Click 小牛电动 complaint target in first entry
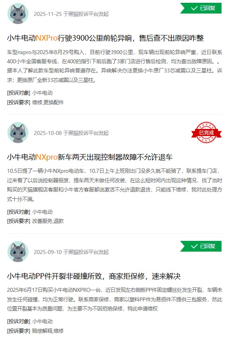Image resolution: width=229 pixels, height=342 pixels. pos(42,93)
